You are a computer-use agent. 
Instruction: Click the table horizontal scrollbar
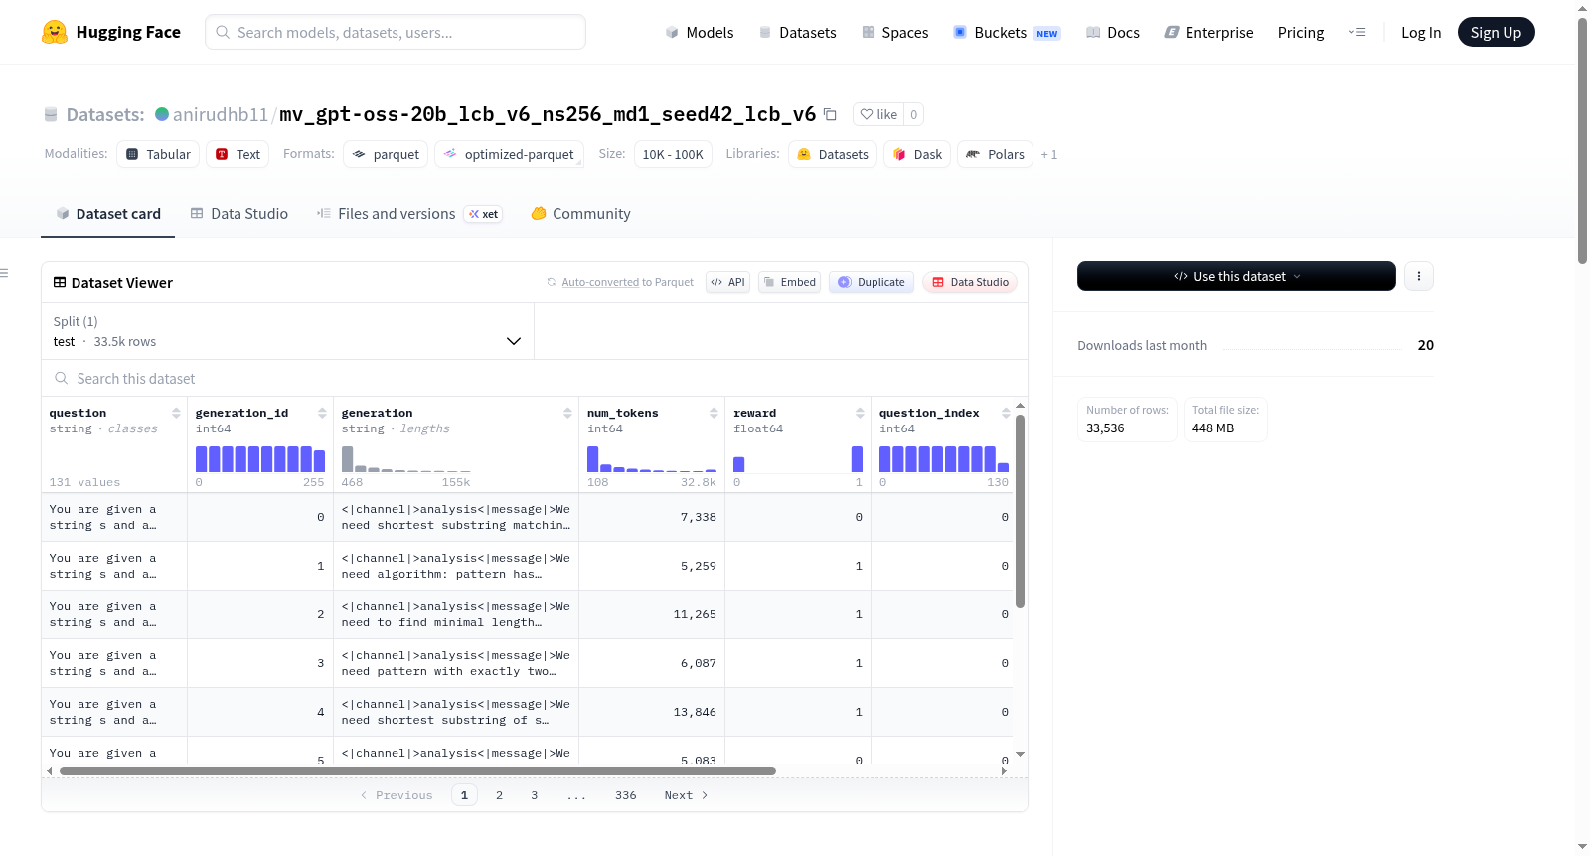click(417, 770)
